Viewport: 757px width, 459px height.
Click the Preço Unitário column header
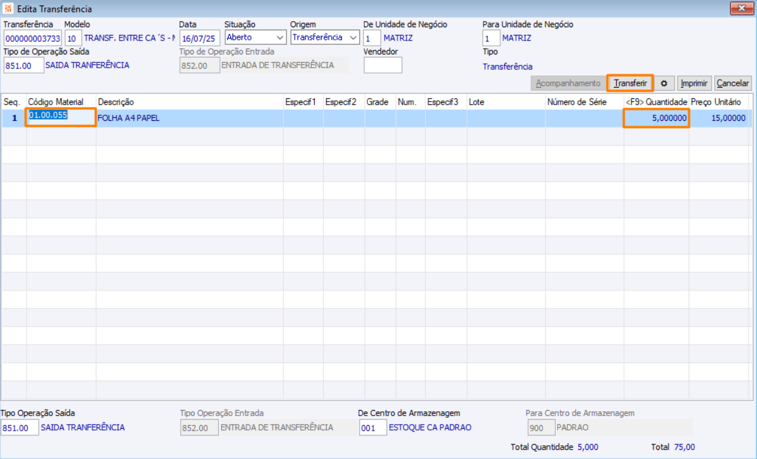[718, 102]
